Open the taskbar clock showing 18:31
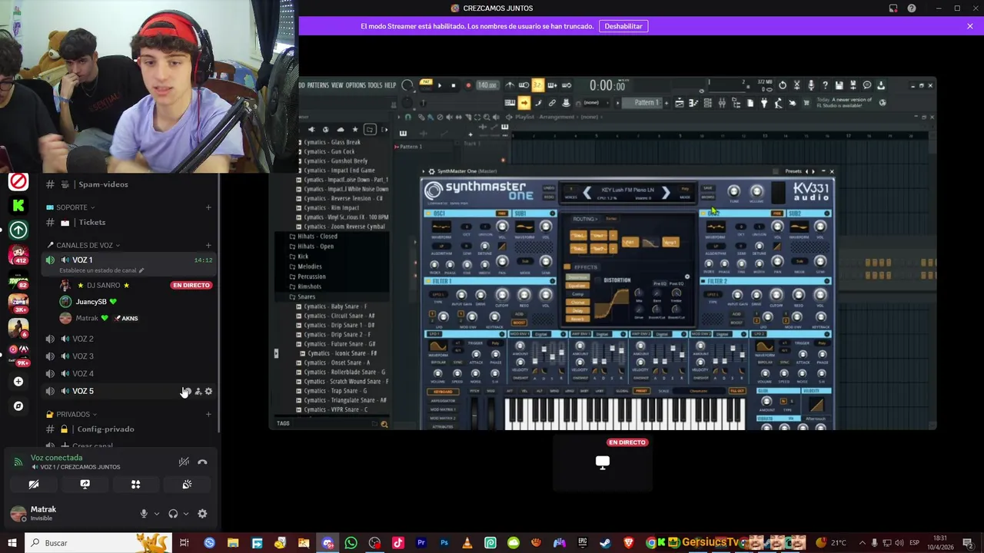Image resolution: width=984 pixels, height=553 pixels. [x=940, y=543]
